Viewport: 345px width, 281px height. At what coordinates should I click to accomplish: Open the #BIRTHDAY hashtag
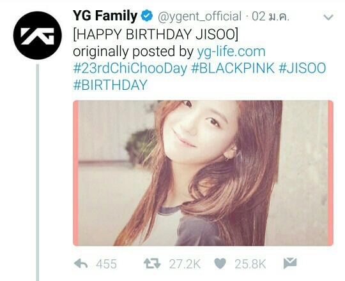click(x=110, y=85)
